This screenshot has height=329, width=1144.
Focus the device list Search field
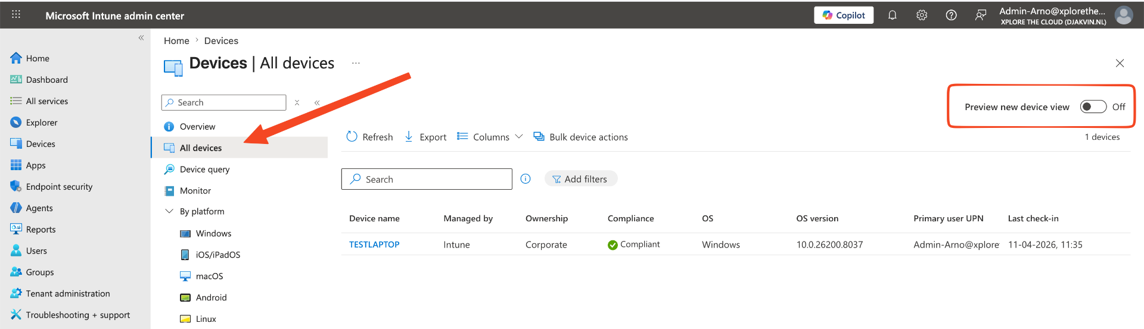[x=427, y=179]
